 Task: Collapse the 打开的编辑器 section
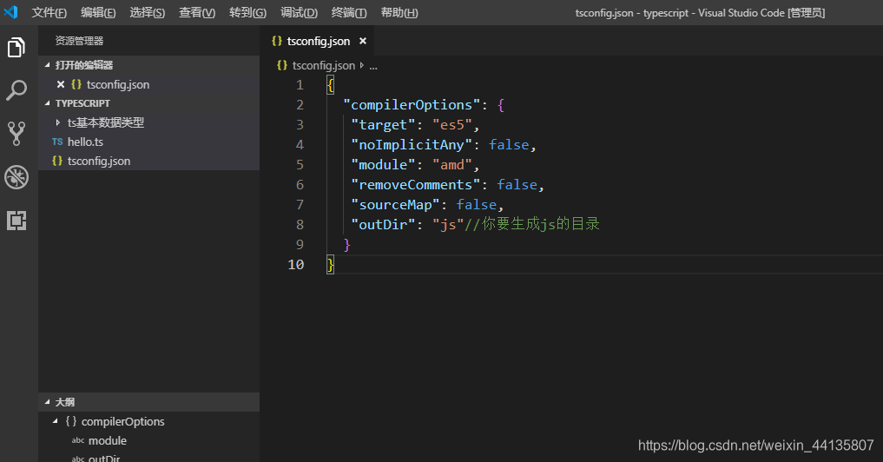[x=47, y=65]
